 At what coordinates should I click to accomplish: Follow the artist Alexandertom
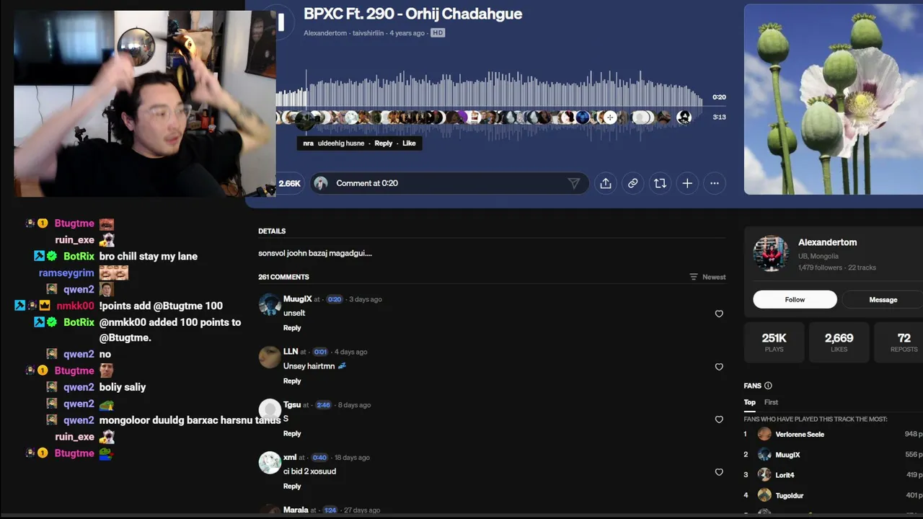795,299
